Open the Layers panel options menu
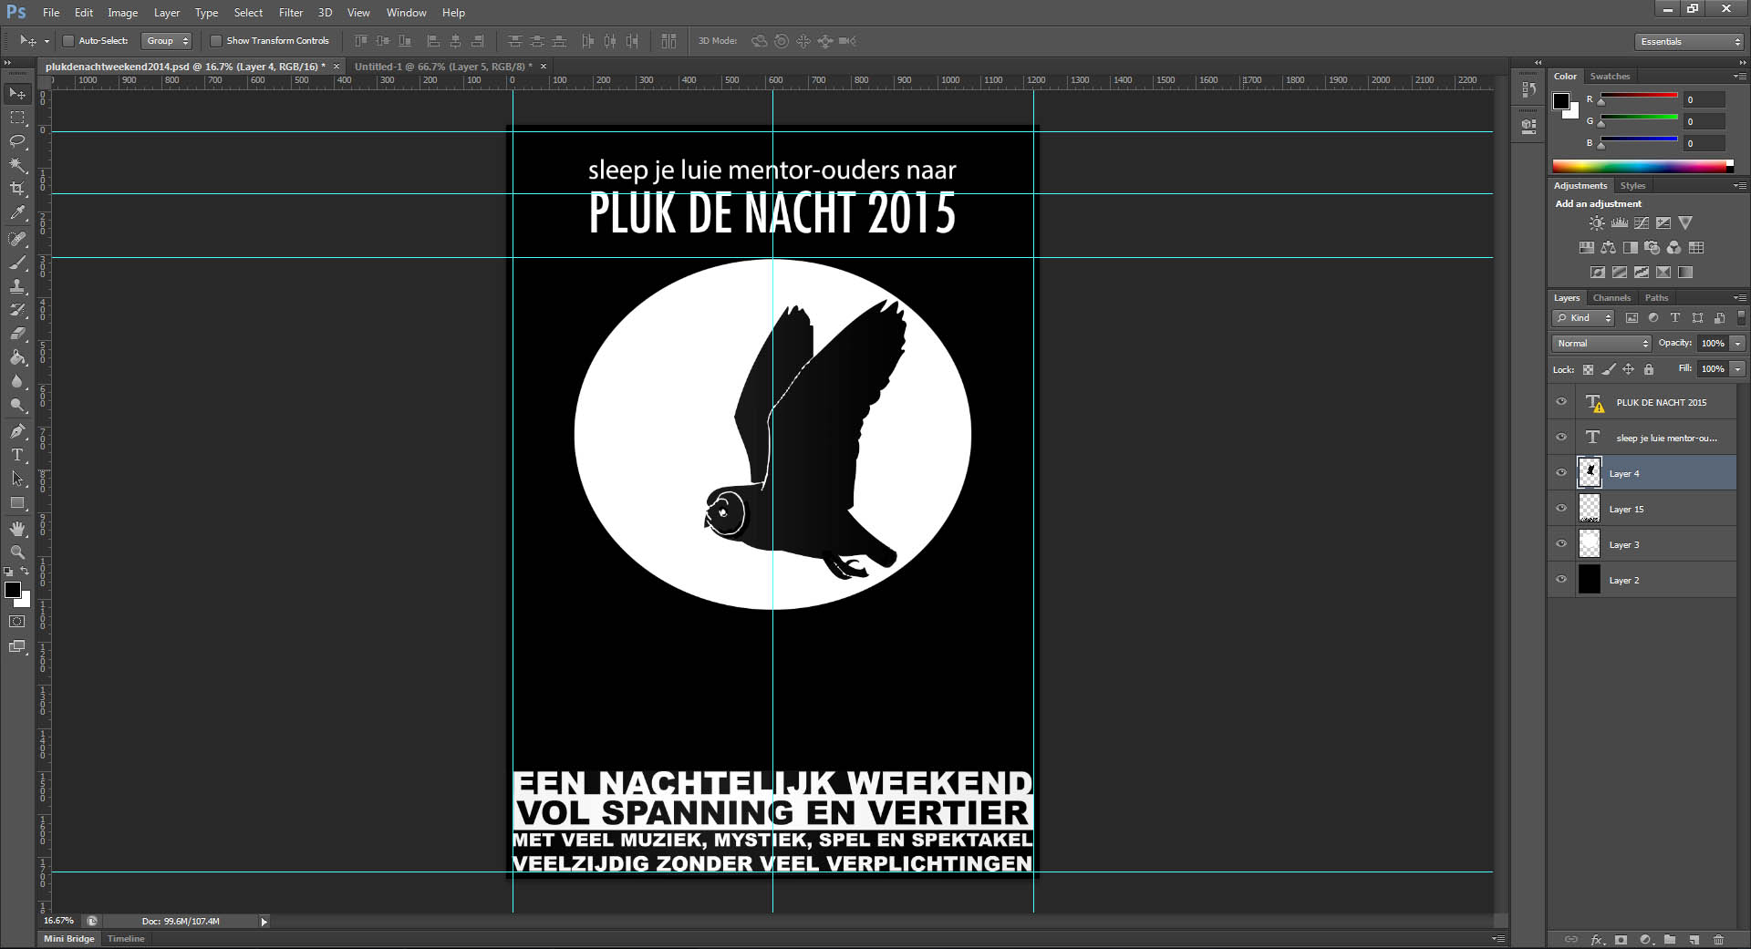 [1740, 298]
